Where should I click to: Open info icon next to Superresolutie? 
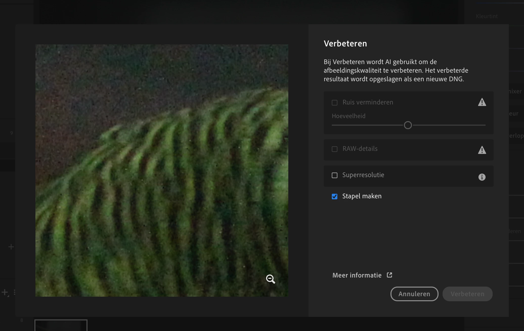(482, 177)
